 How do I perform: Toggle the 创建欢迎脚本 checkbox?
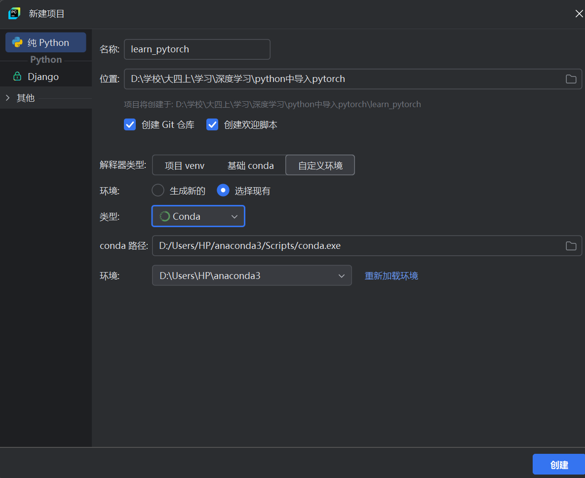212,124
